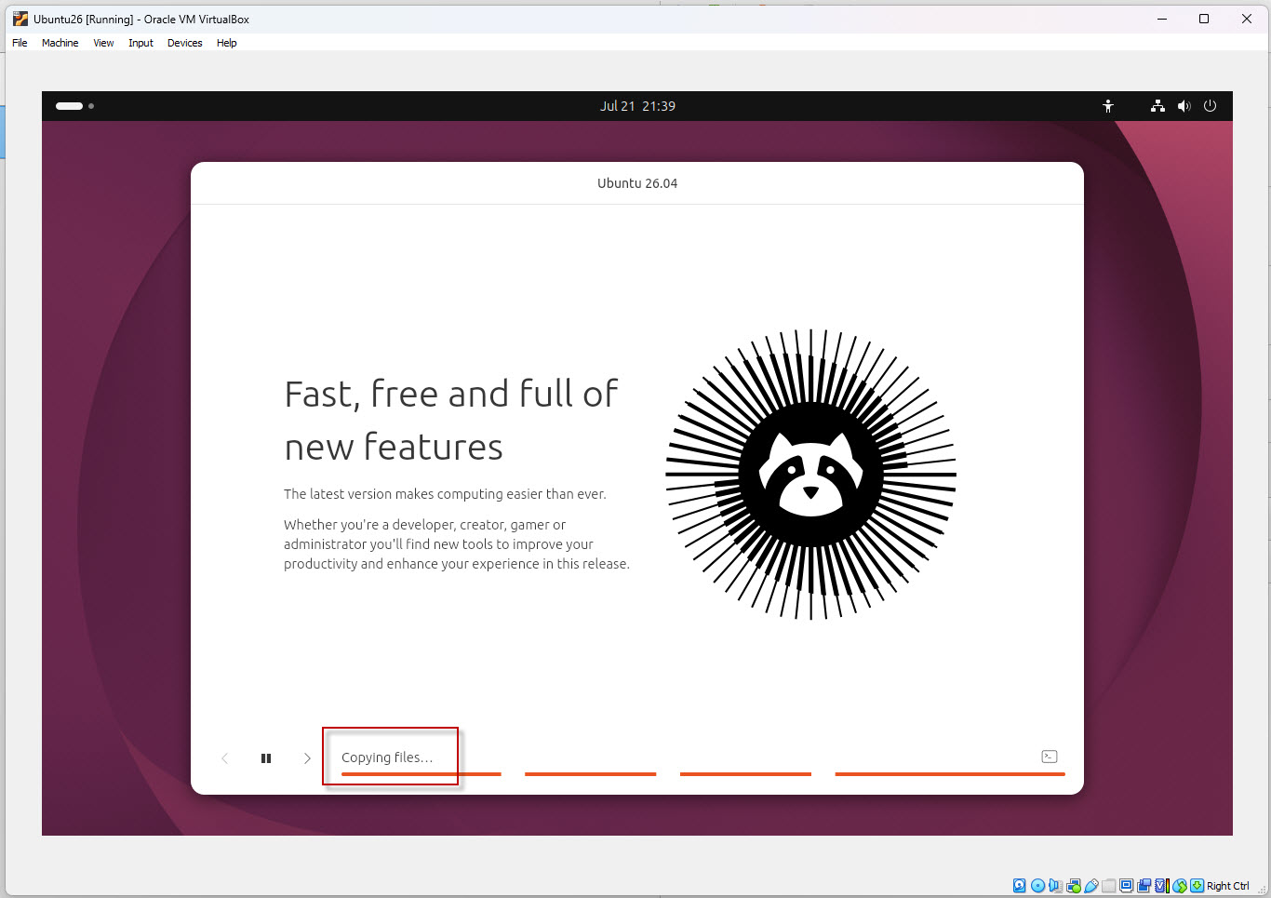Click the display settings status icon

point(1126,886)
